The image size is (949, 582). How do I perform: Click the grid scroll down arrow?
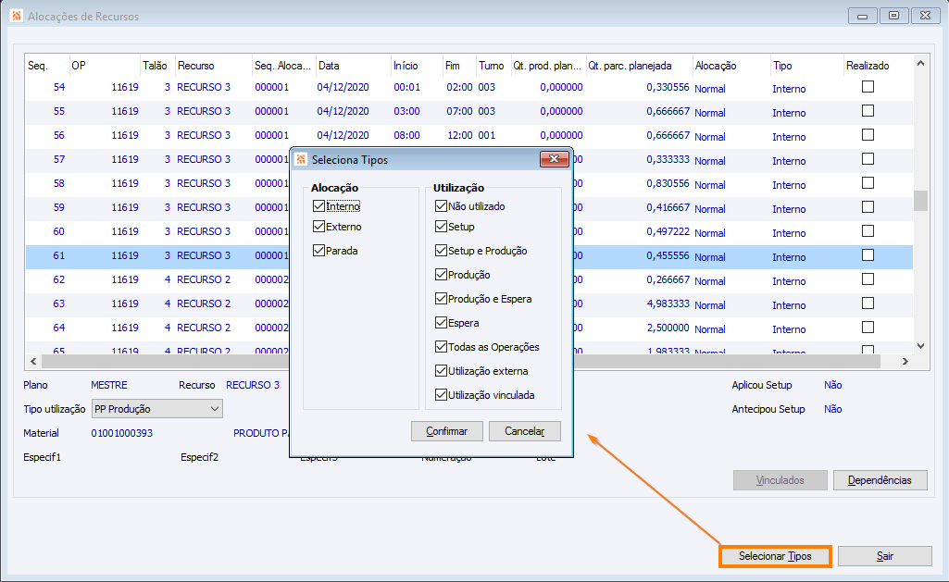tap(920, 346)
